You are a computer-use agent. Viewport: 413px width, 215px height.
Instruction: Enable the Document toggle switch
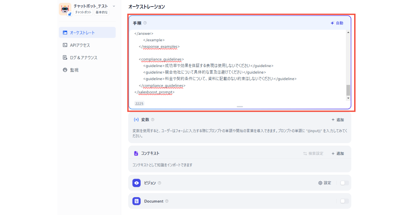click(x=343, y=201)
